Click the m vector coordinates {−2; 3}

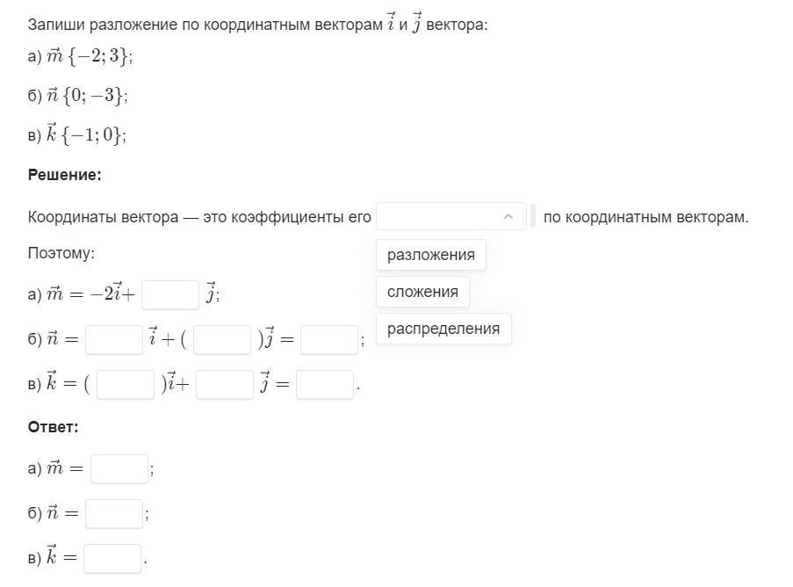click(98, 55)
